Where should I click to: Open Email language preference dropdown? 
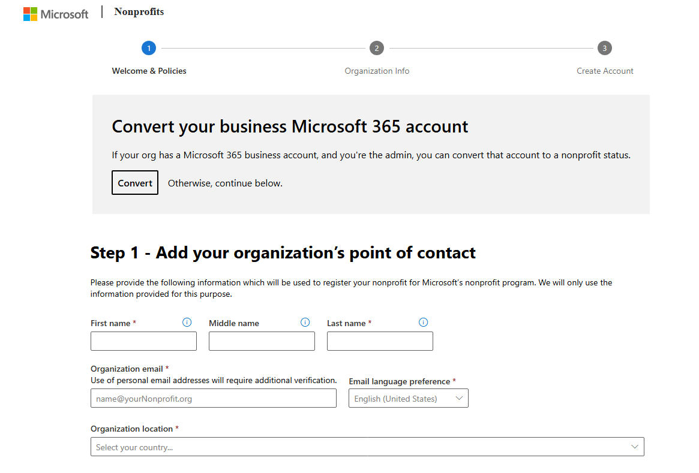(409, 398)
